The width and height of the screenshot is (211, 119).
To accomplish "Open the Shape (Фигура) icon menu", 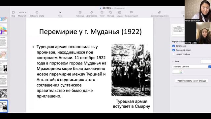I will coord(111,13).
